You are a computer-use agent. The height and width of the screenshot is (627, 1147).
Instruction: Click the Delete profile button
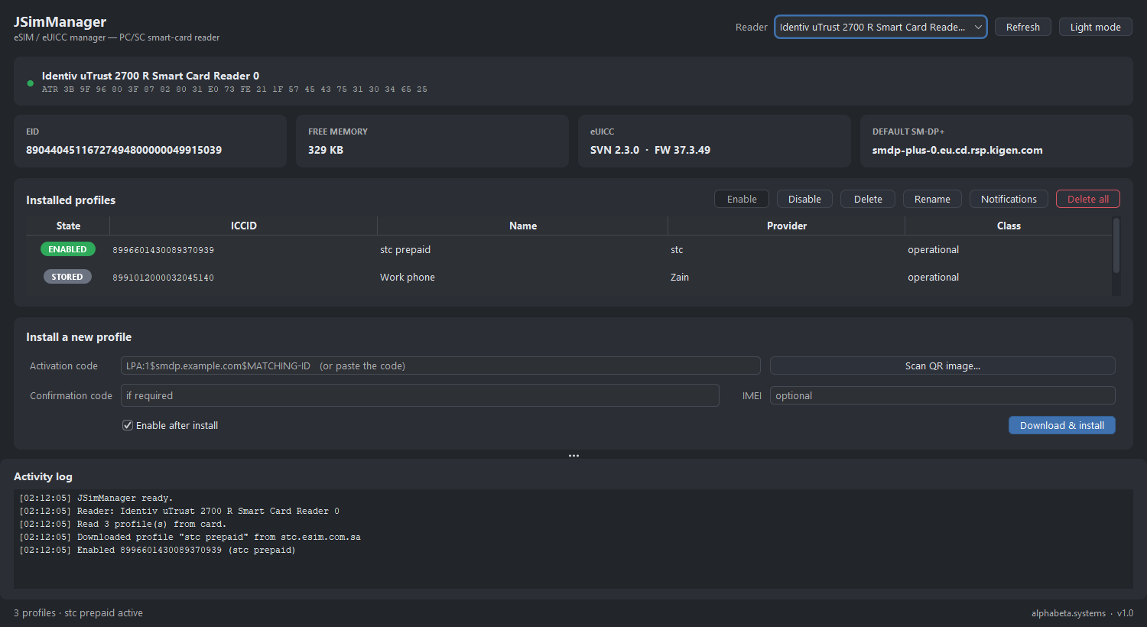click(868, 199)
